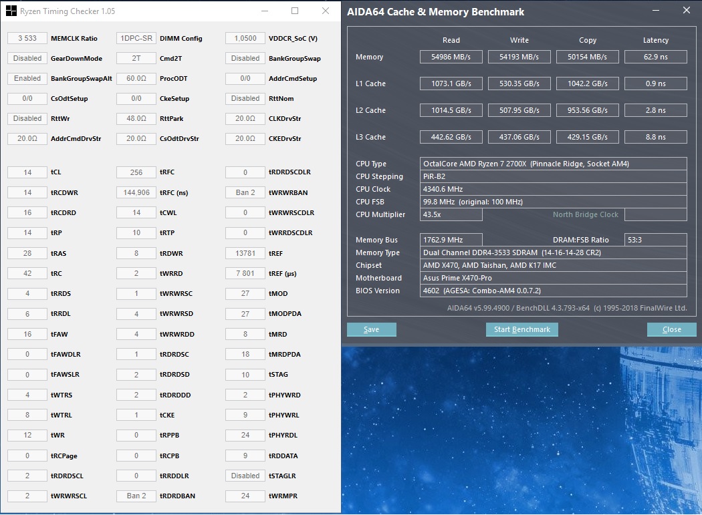Click the tRFC (ns) value 144,906

coord(136,192)
